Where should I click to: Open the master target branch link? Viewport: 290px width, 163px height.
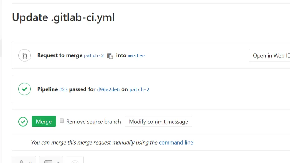[x=136, y=55]
